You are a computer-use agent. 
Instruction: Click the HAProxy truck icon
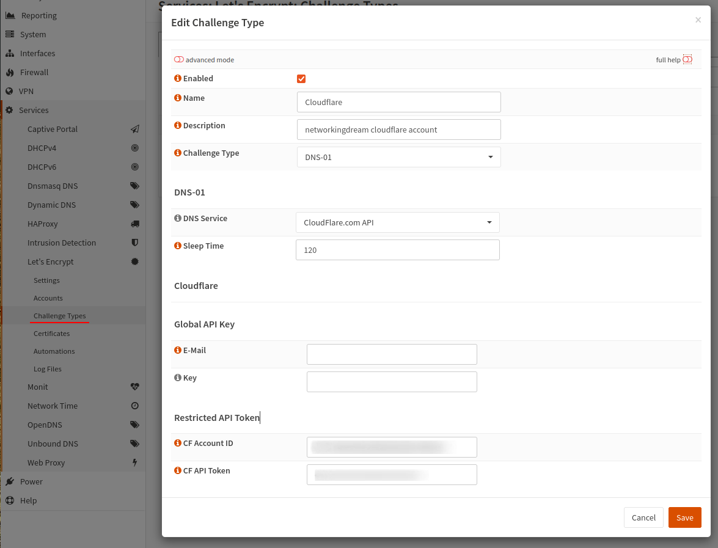[x=134, y=224]
